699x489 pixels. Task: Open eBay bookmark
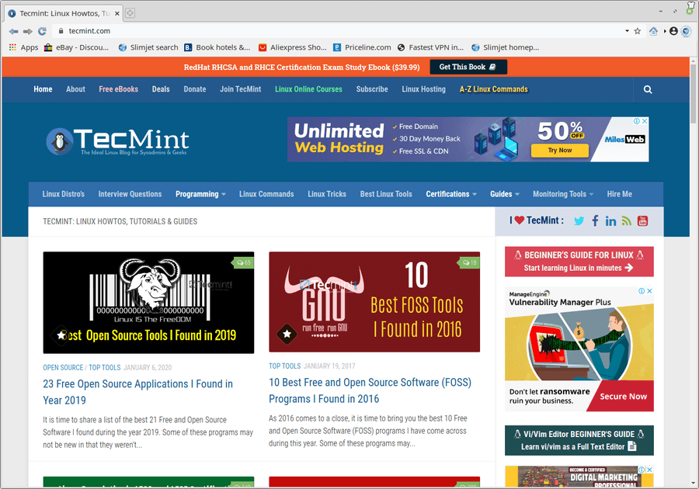[76, 47]
